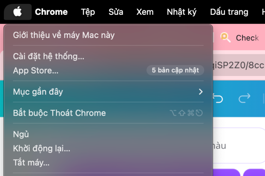Screen dimensions: 265x176
Task: Click the Mục gần đây chevron arrow
Action: 201,92
